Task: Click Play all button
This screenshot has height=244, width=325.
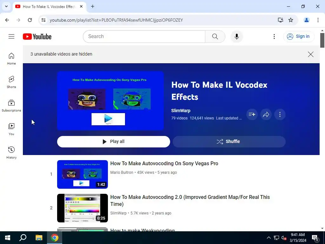Action: coord(113,141)
